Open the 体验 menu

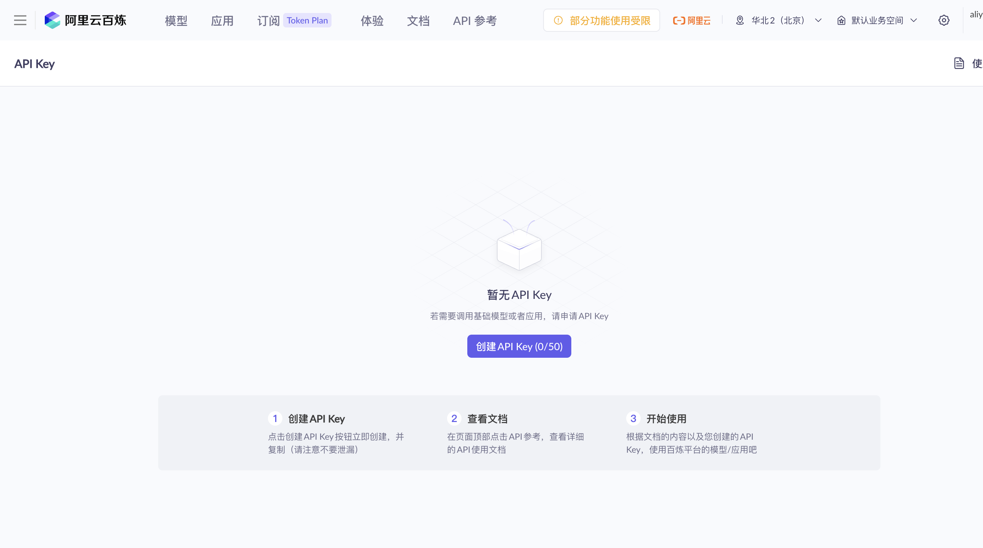point(372,21)
